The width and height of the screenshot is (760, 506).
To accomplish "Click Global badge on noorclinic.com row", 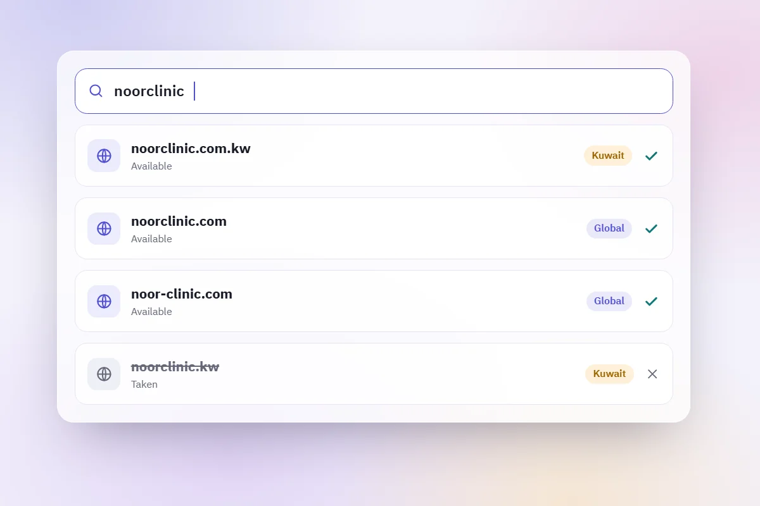I will pos(609,228).
